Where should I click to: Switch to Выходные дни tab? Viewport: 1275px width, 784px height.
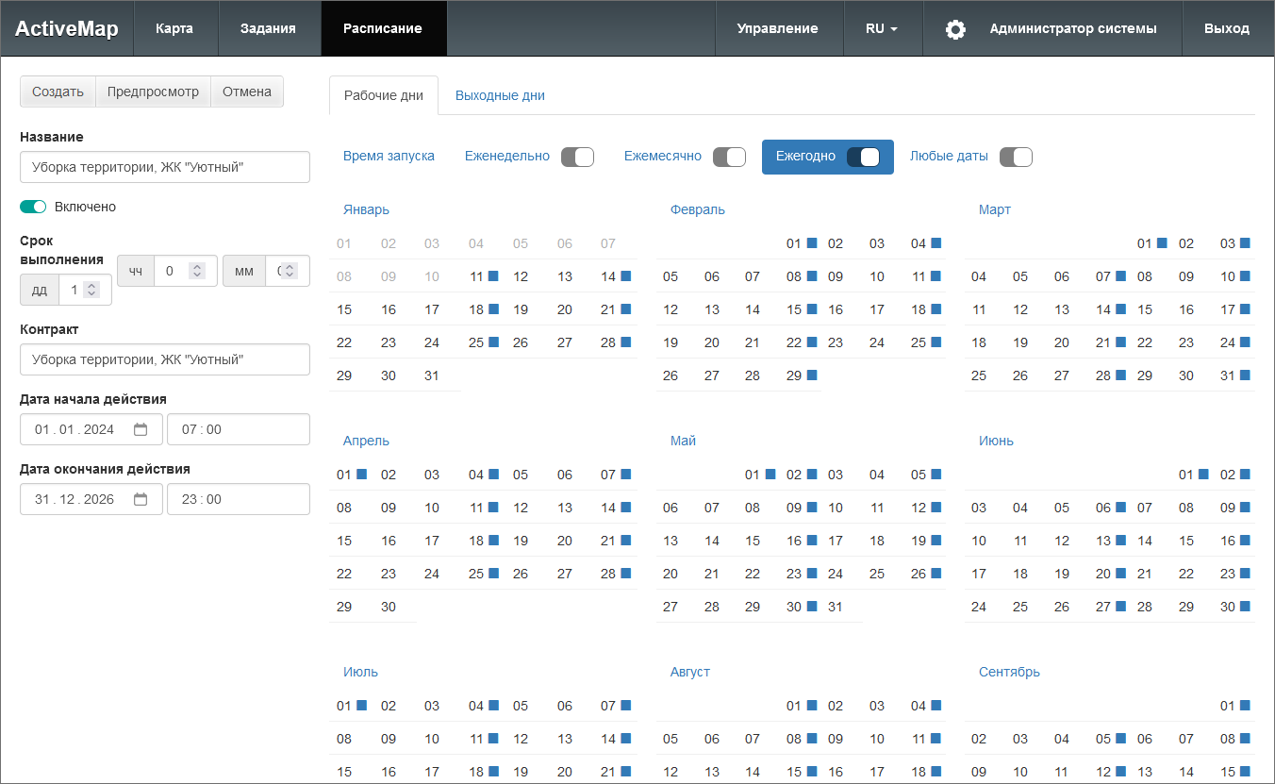tap(500, 95)
